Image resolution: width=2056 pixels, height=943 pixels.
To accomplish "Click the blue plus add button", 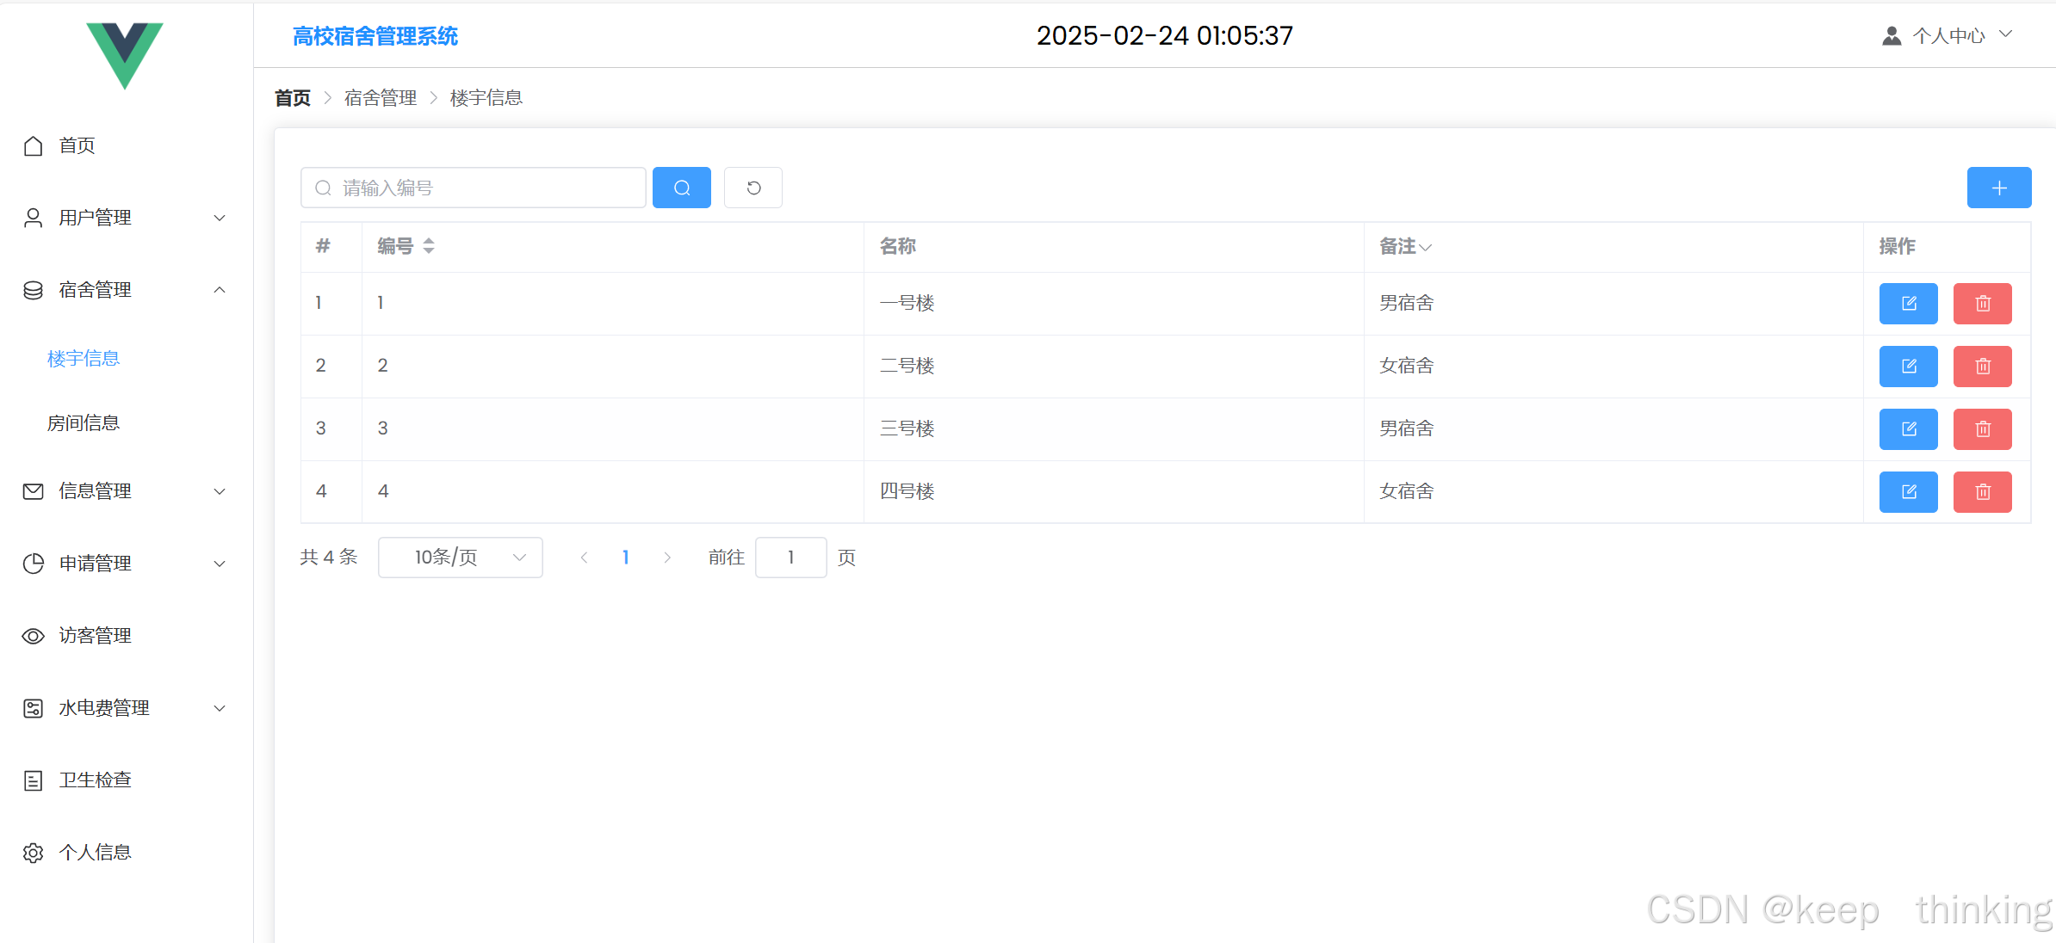I will [1998, 188].
